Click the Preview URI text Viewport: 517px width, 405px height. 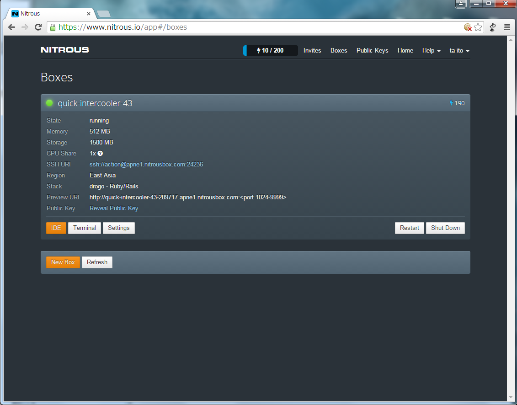click(188, 197)
